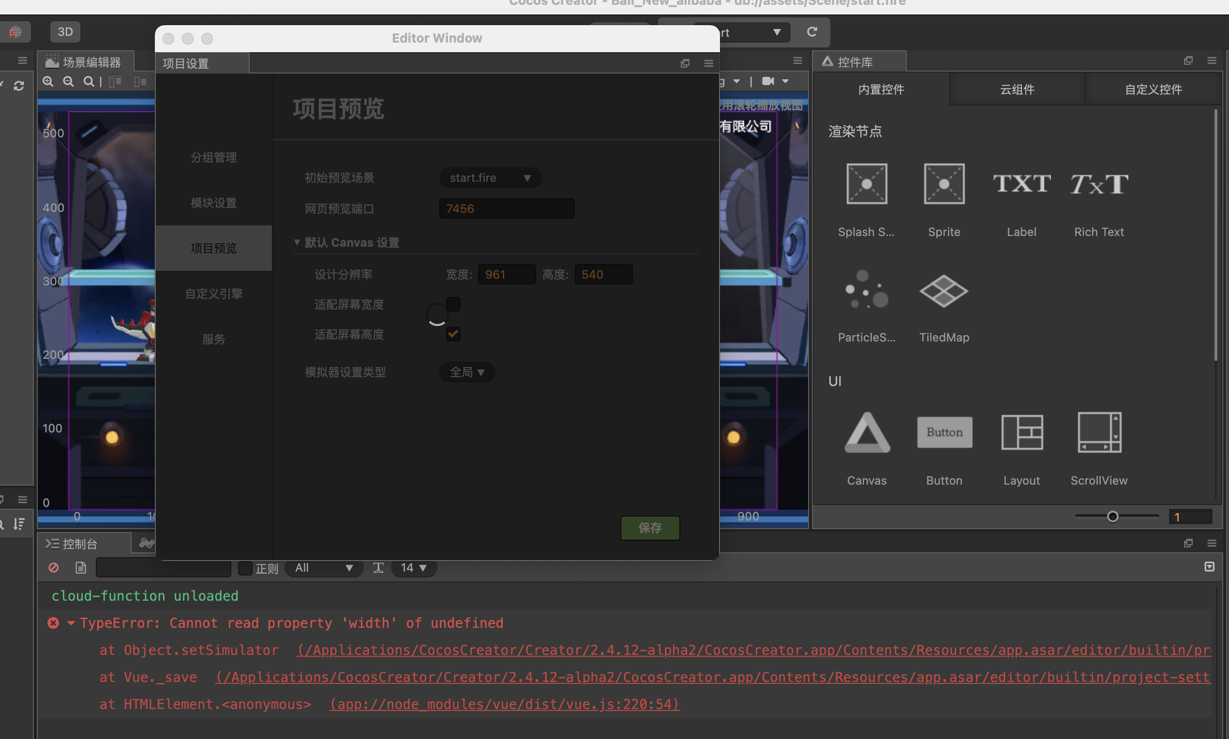
Task: Open the console font size 14 dropdown
Action: (x=414, y=568)
